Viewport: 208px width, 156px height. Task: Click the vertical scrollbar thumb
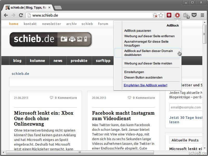204,34
